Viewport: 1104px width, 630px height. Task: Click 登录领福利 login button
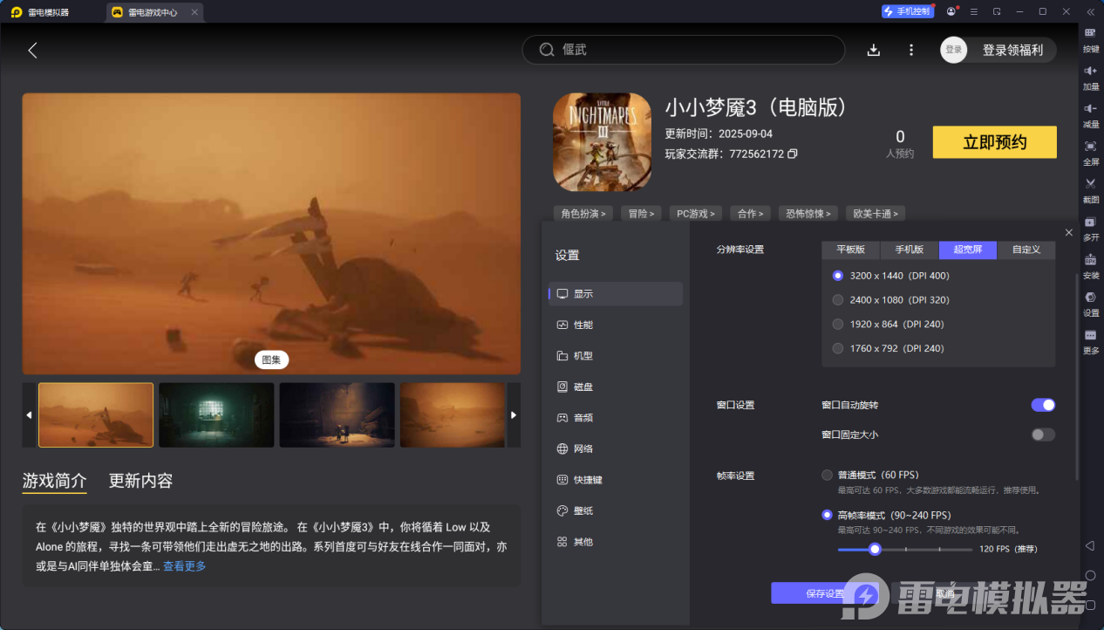[x=1012, y=50]
